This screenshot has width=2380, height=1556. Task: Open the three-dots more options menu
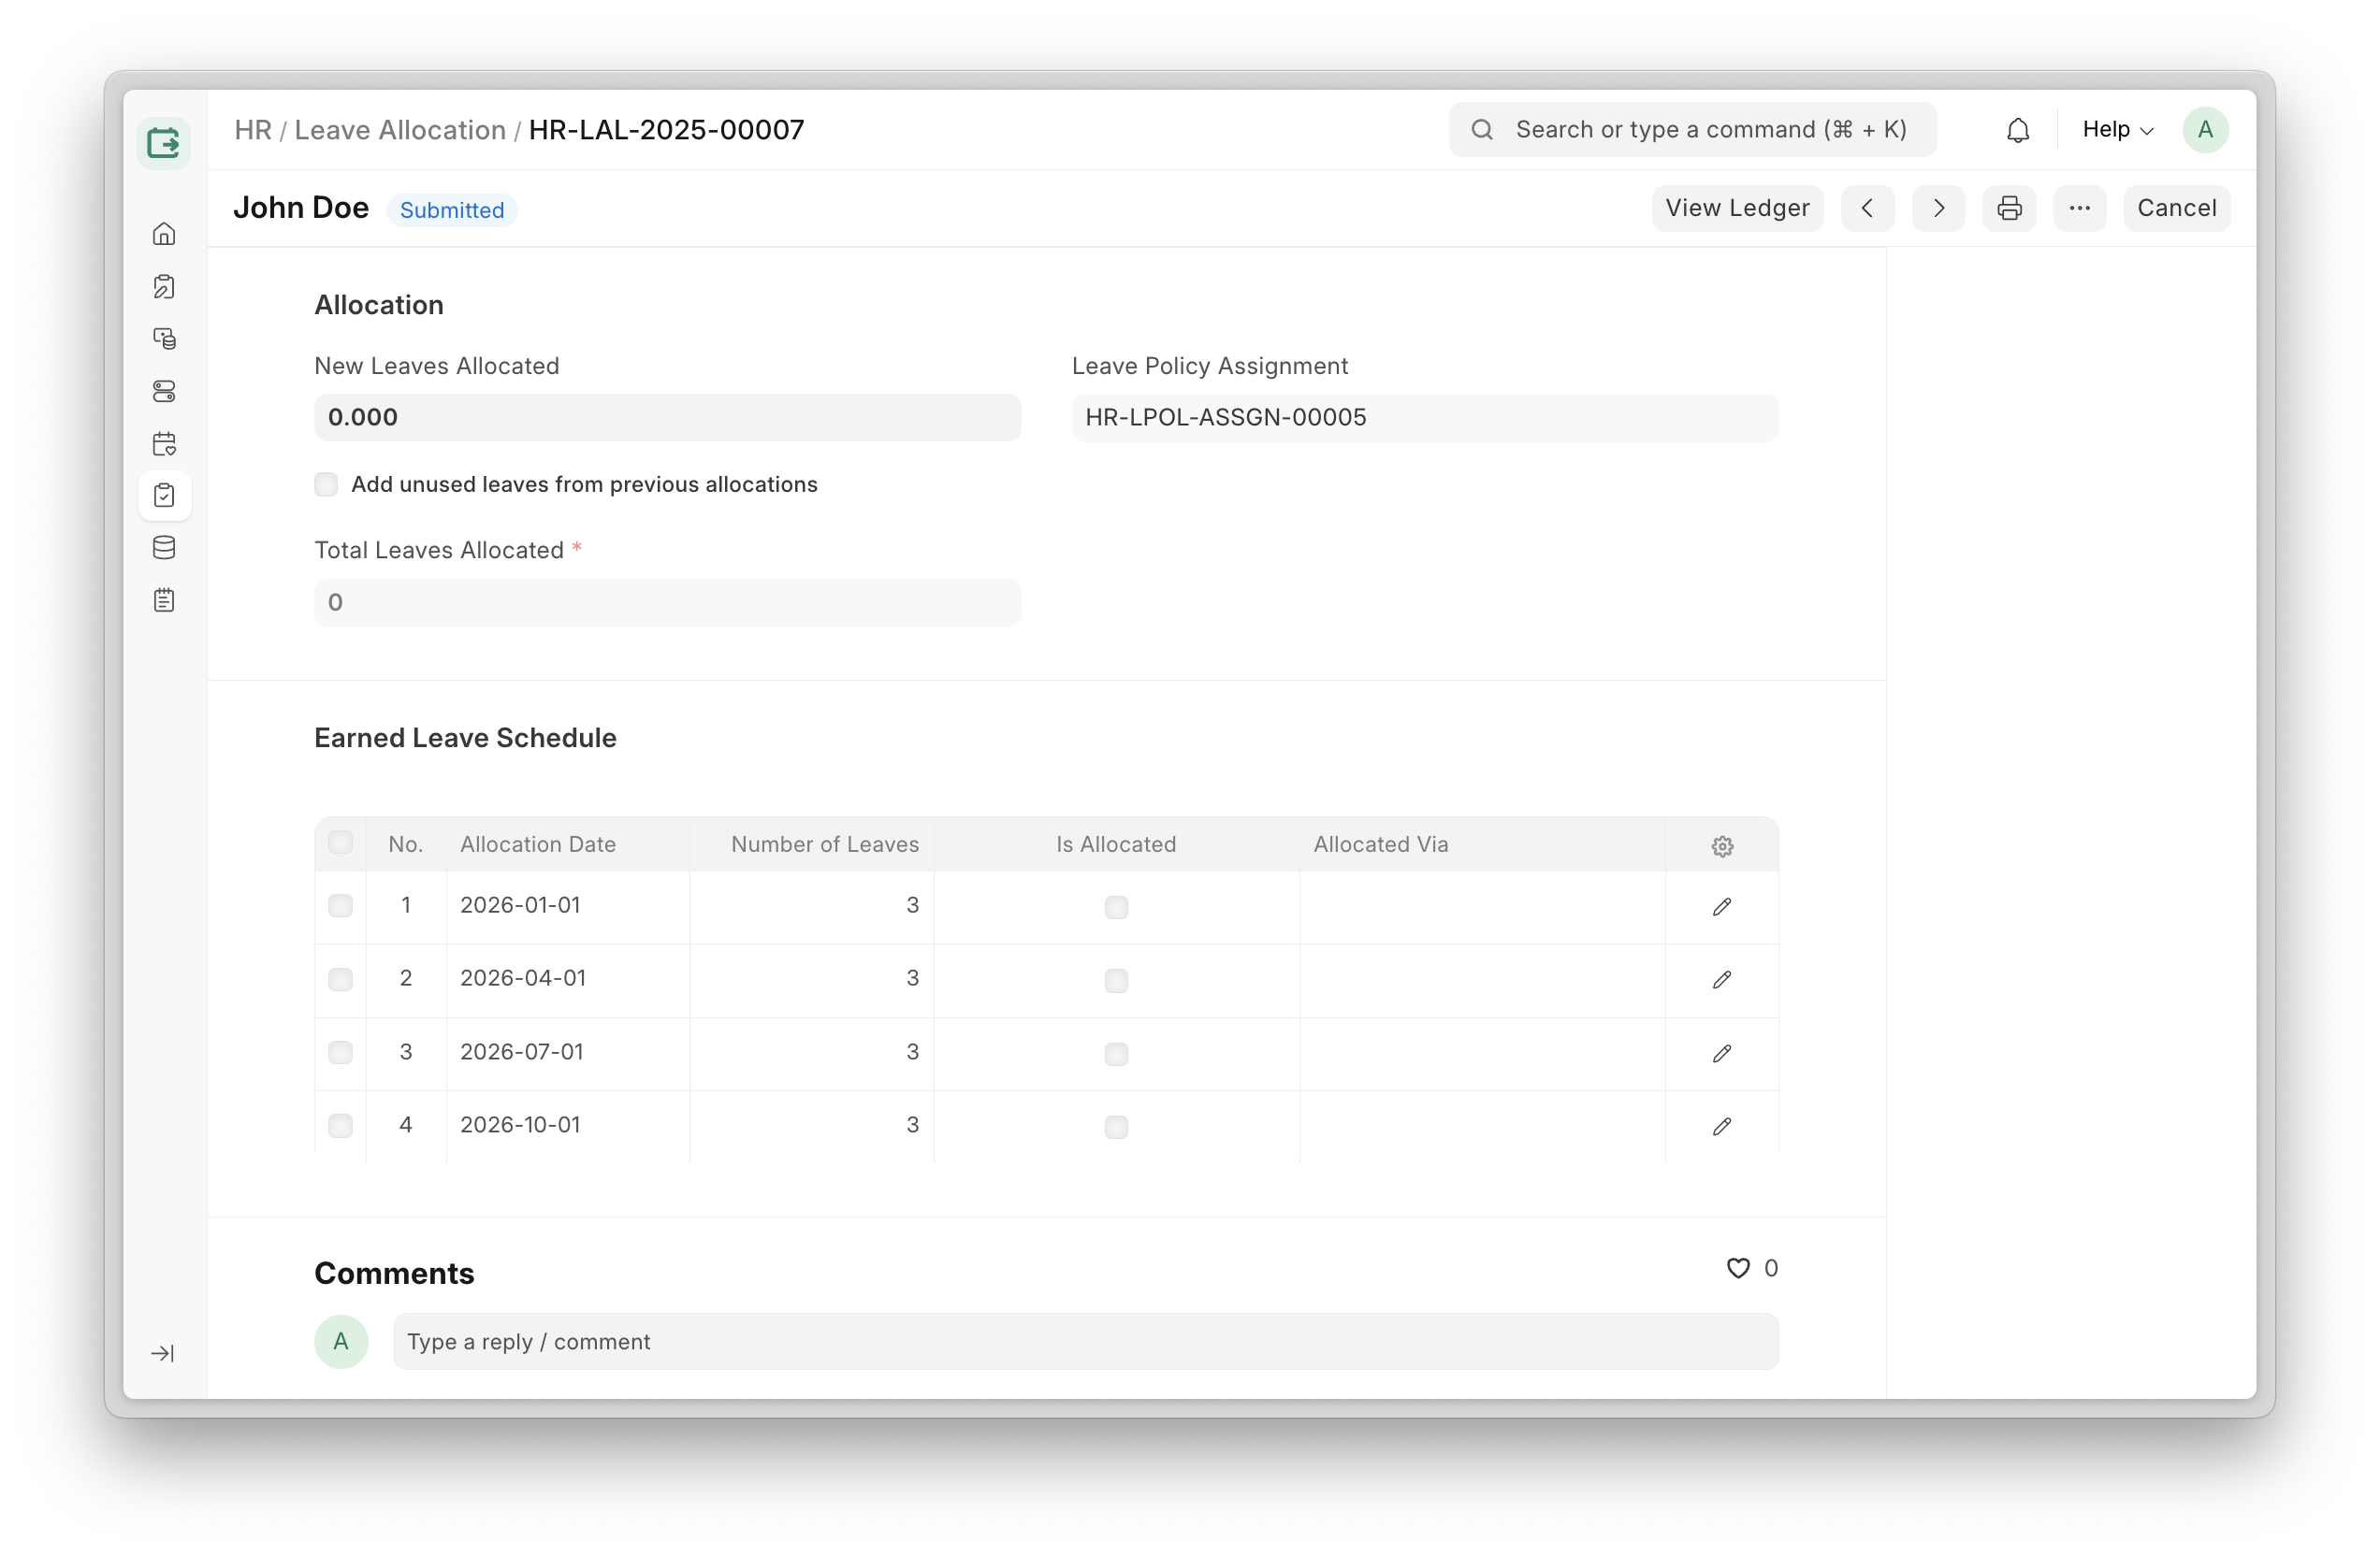tap(2079, 208)
